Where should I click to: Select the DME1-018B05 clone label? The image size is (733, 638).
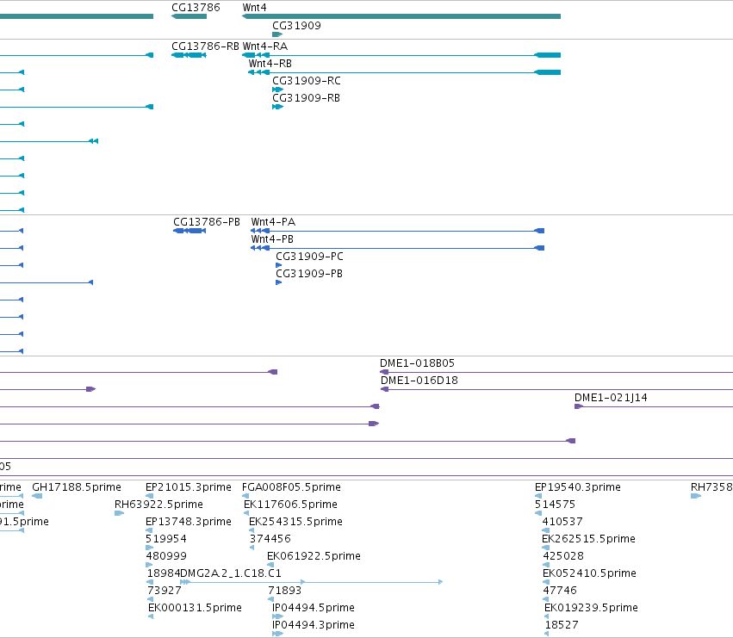click(417, 363)
